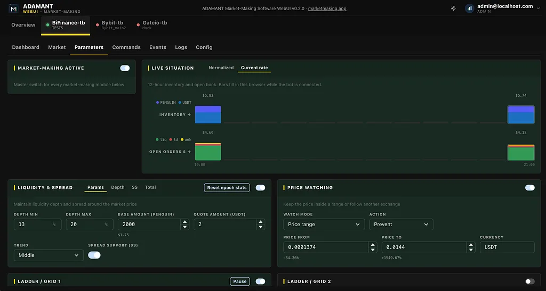
Task: Select the SS tab in Liquidity & Spread
Action: [135, 187]
